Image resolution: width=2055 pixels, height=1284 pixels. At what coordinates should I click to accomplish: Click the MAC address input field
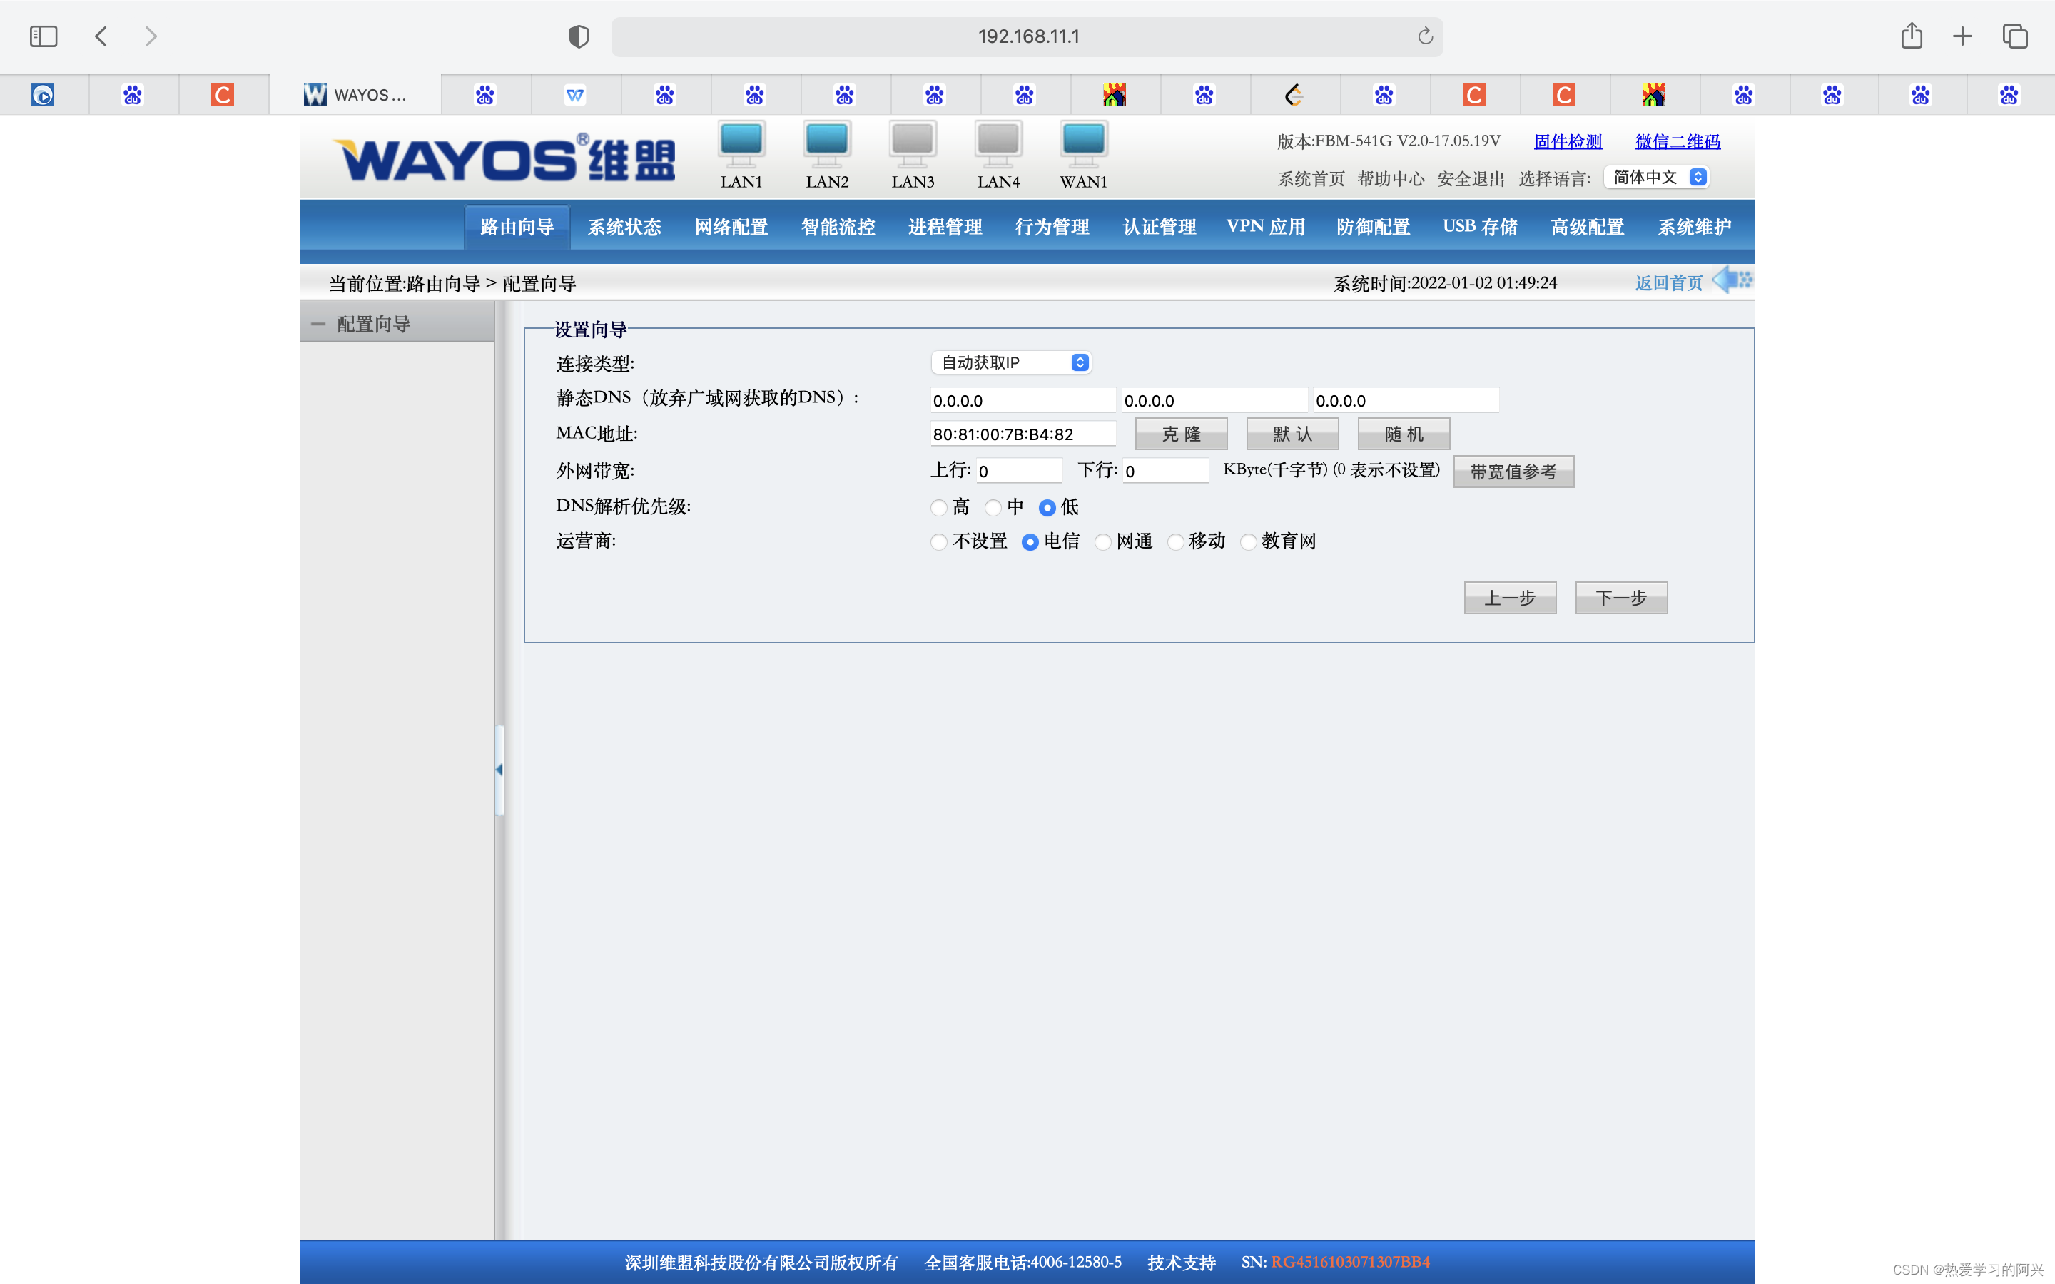1023,434
